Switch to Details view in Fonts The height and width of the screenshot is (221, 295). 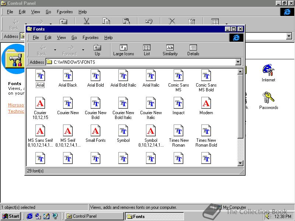193,50
